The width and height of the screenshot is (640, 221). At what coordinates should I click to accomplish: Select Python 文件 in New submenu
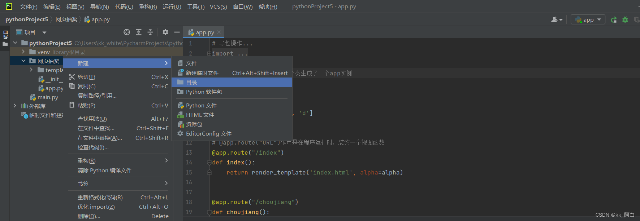coord(232,106)
